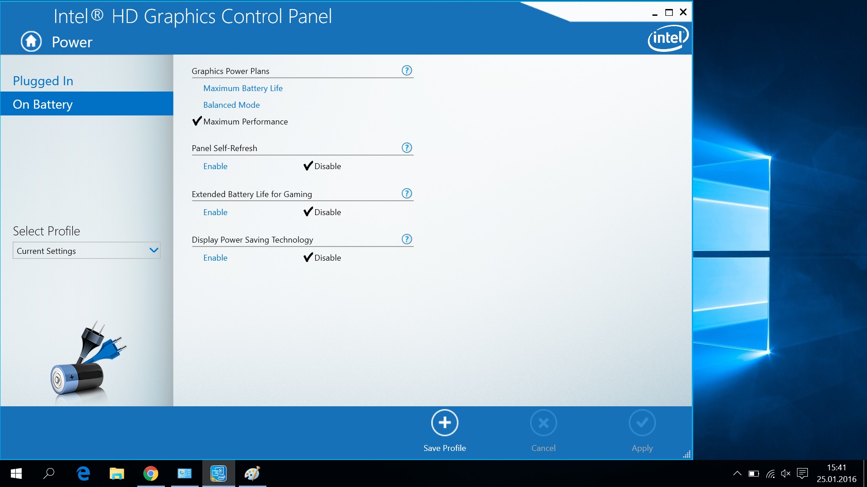Click the Cancel label

[544, 448]
